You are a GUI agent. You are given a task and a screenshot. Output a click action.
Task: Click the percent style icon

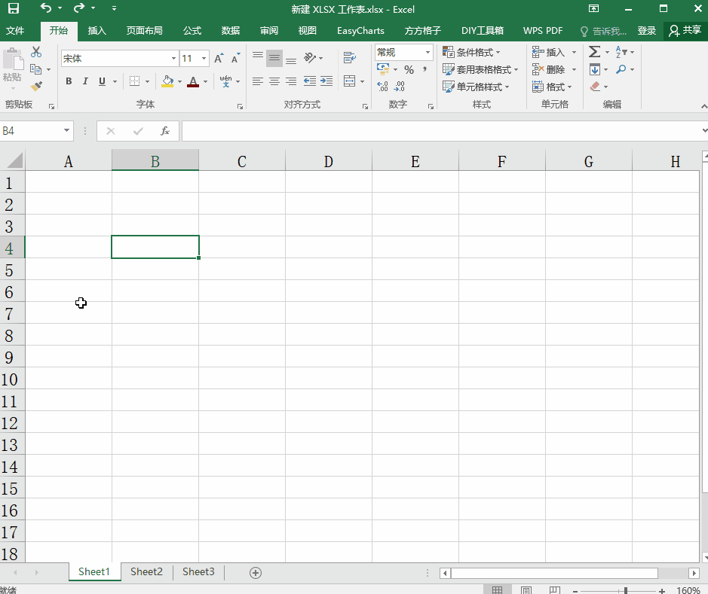click(409, 69)
